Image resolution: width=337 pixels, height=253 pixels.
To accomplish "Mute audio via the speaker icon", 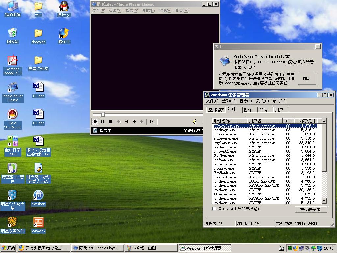I will click(x=194, y=121).
